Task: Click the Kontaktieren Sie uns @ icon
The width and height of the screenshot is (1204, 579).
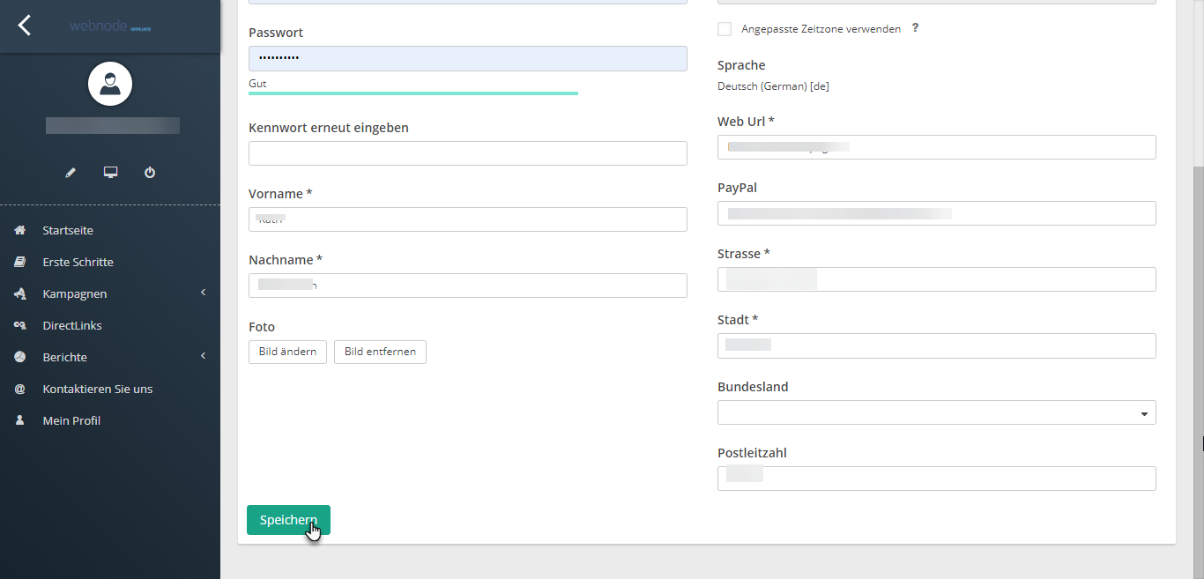Action: click(x=20, y=389)
